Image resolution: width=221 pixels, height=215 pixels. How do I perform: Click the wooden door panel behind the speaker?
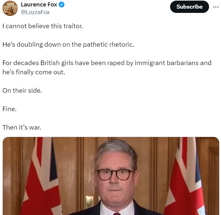[x=74, y=172]
